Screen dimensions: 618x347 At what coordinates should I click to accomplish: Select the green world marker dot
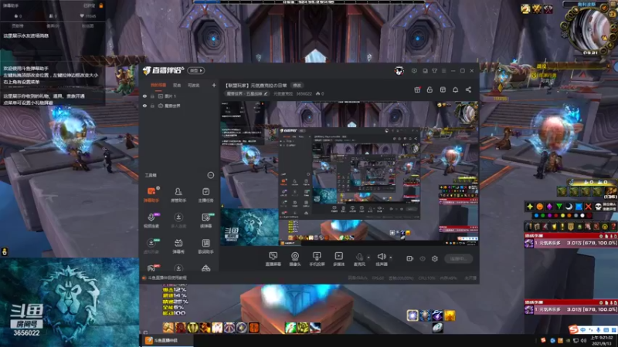(543, 216)
